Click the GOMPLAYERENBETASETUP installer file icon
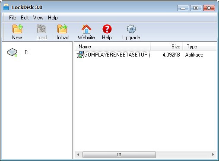 coord(80,55)
